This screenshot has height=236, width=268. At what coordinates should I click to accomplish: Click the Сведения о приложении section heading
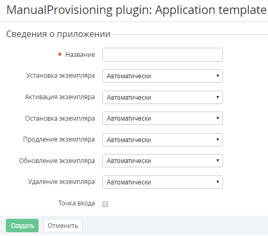click(58, 34)
